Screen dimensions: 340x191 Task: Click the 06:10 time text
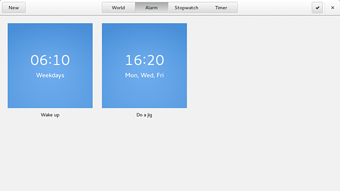[x=50, y=60]
